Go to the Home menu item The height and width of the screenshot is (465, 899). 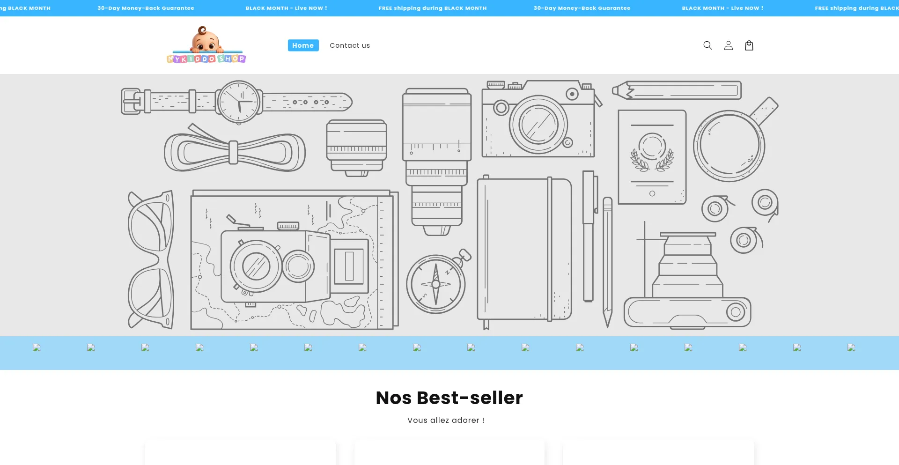303,45
